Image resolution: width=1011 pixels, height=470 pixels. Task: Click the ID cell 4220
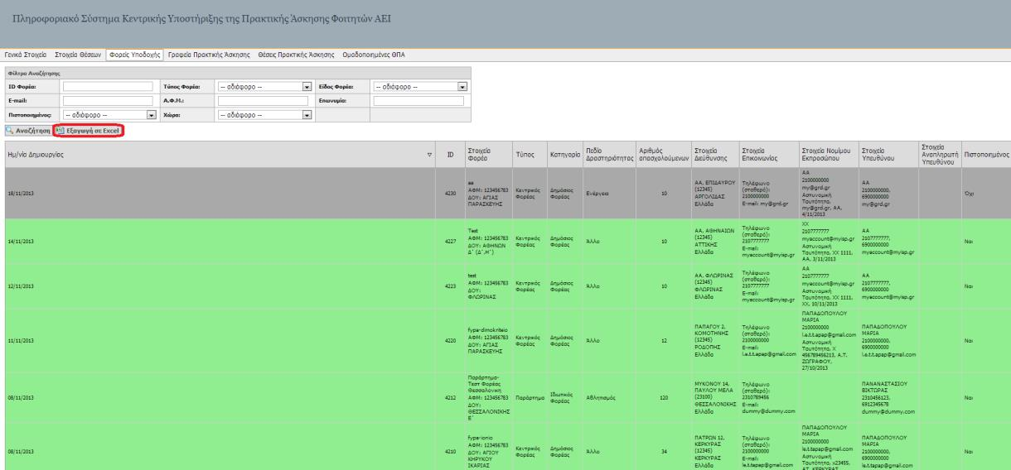(451, 340)
